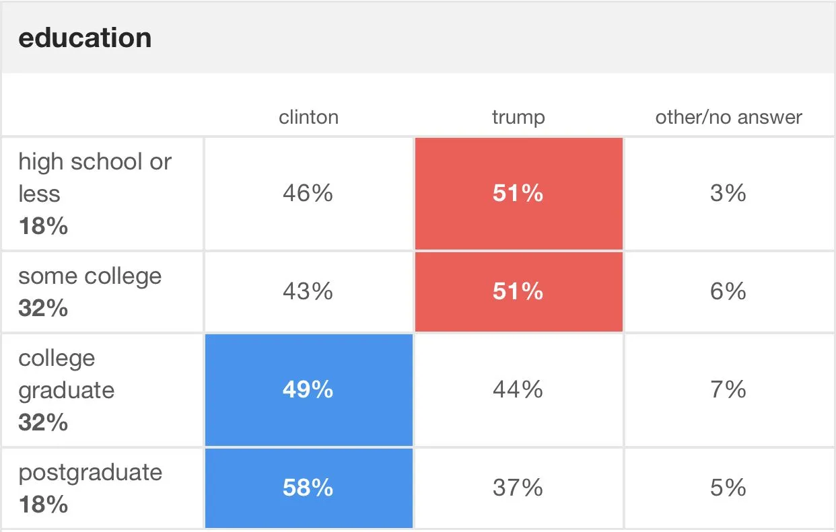Select the blue 49% college graduate cell
The width and height of the screenshot is (836, 532).
click(308, 390)
